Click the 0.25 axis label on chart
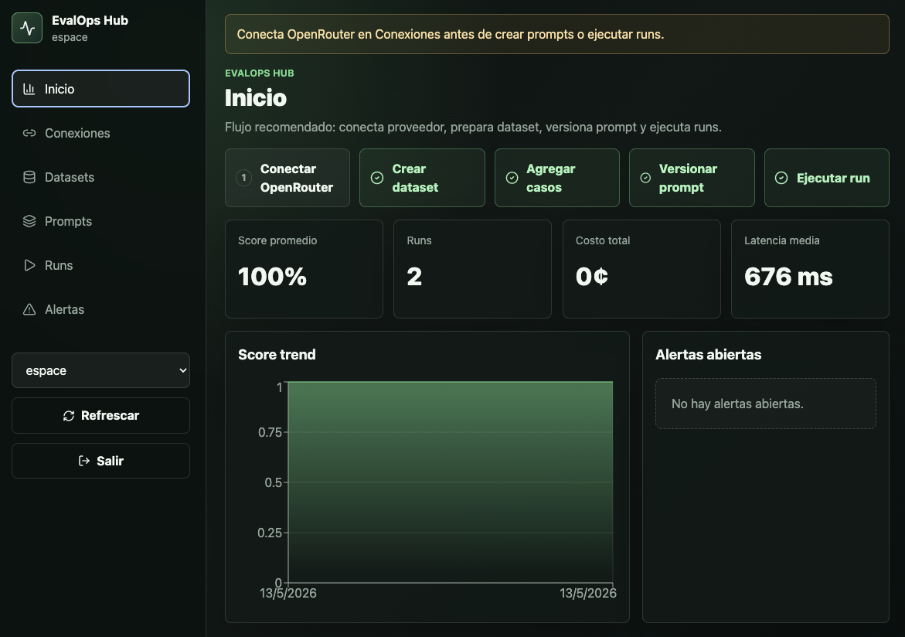The image size is (905, 637). pos(270,533)
